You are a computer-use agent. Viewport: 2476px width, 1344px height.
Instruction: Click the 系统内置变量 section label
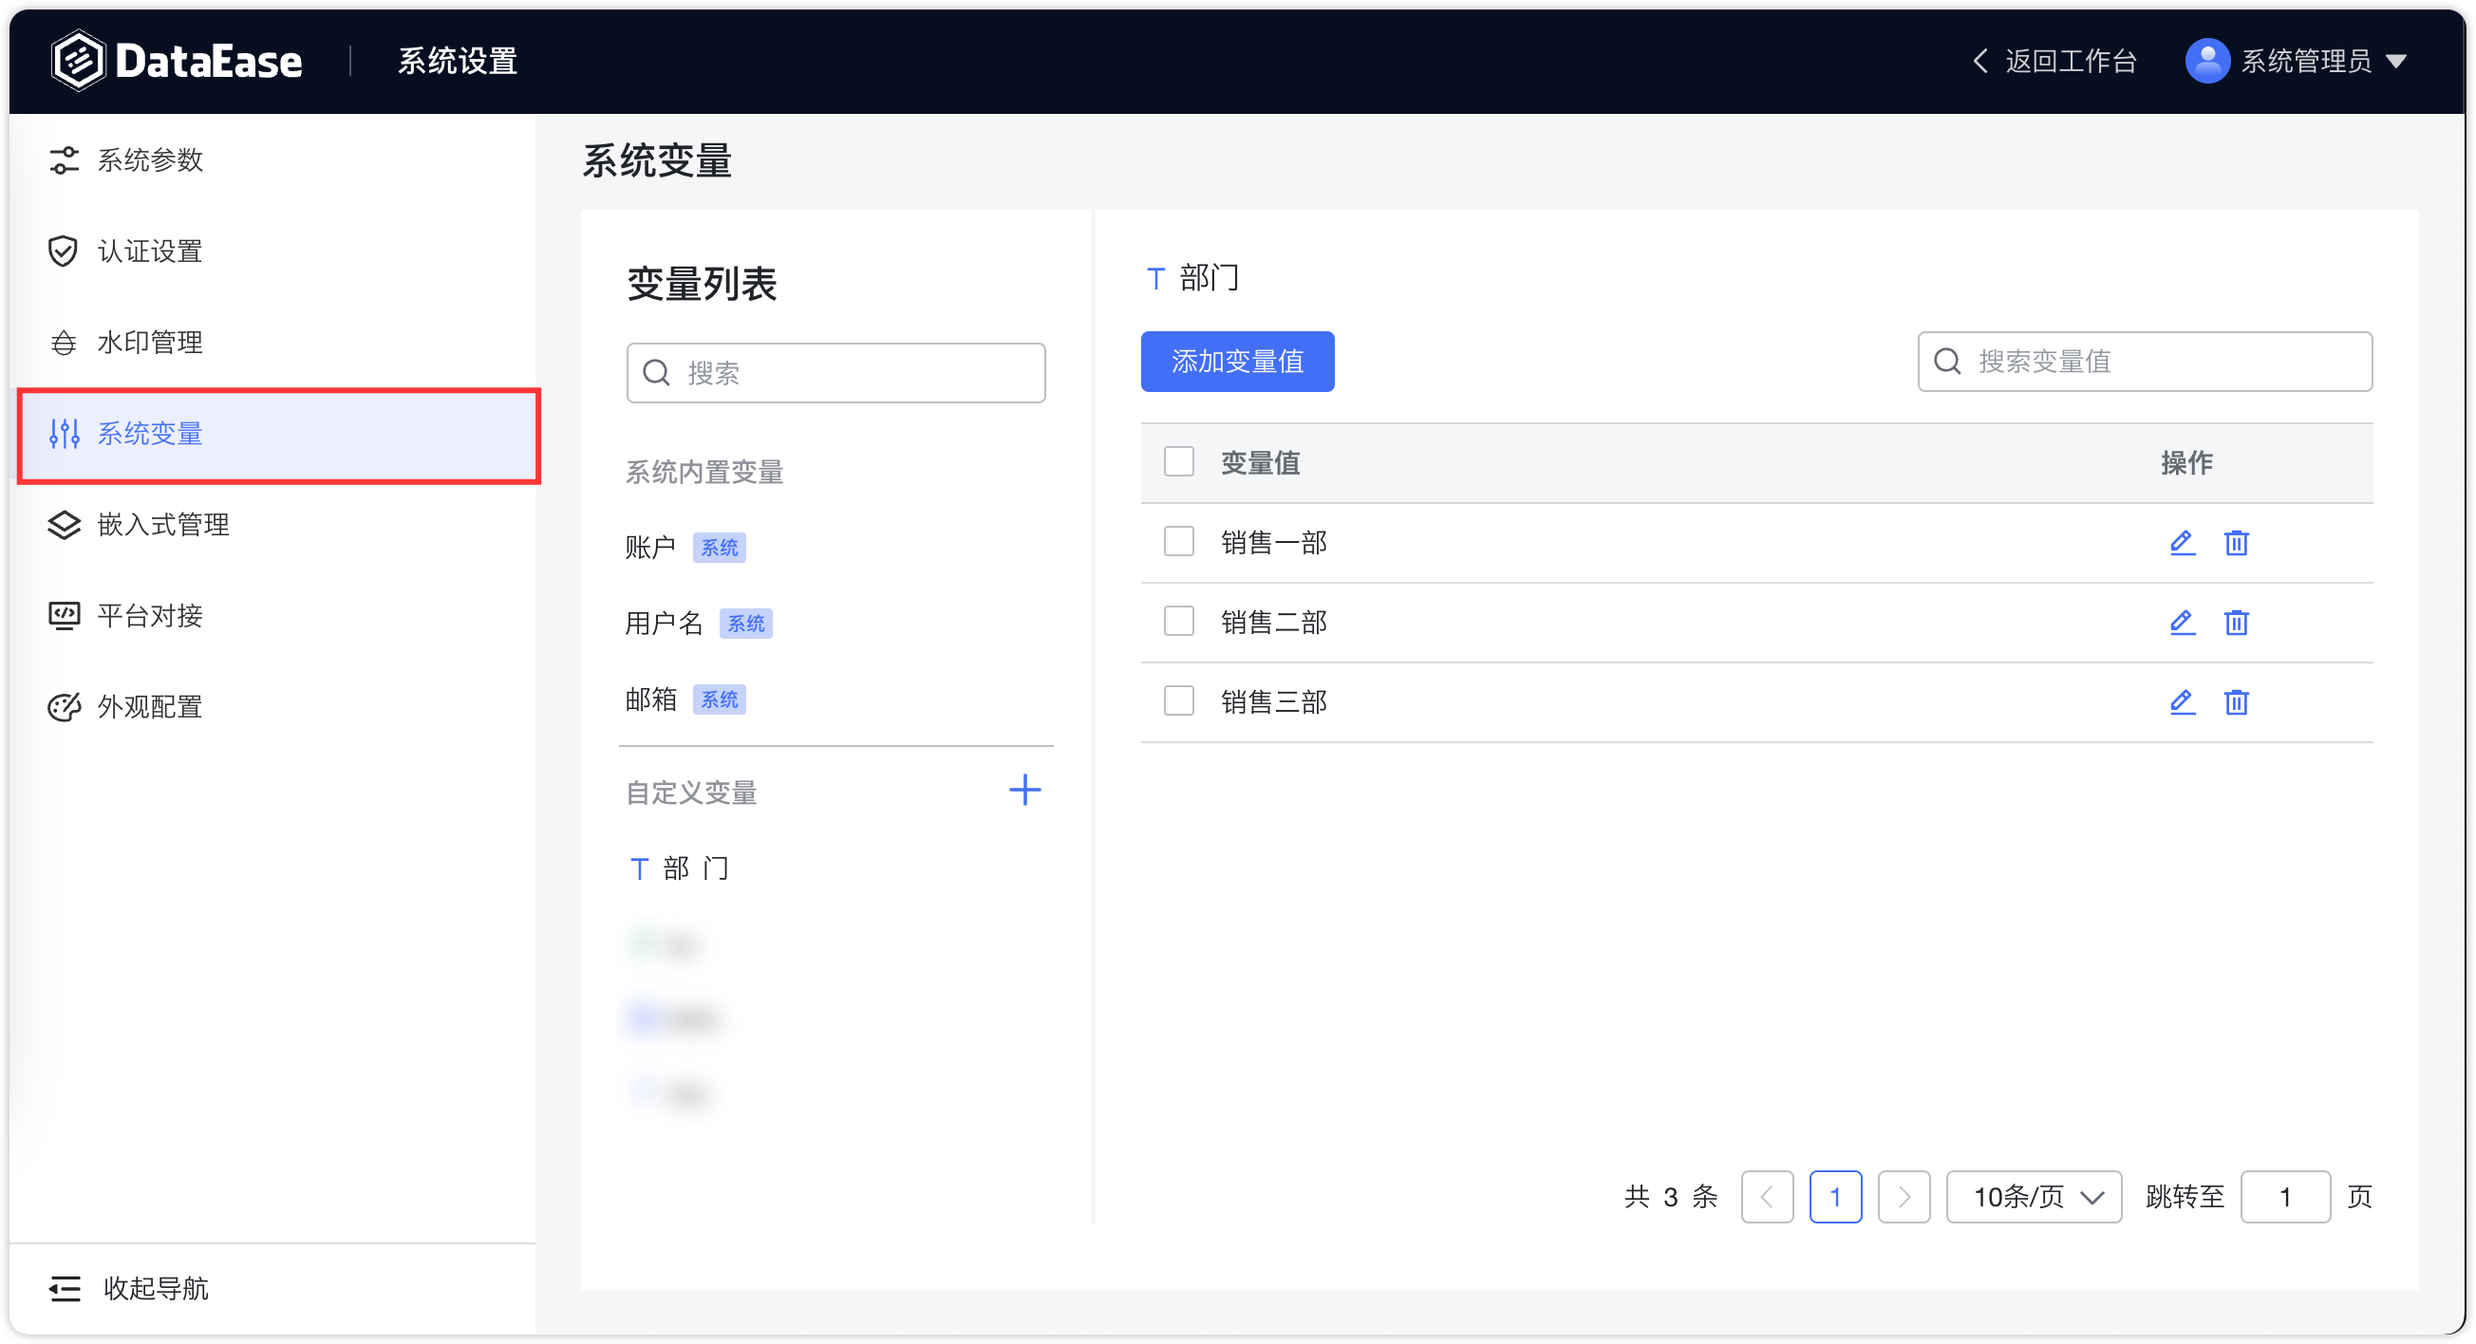[704, 472]
